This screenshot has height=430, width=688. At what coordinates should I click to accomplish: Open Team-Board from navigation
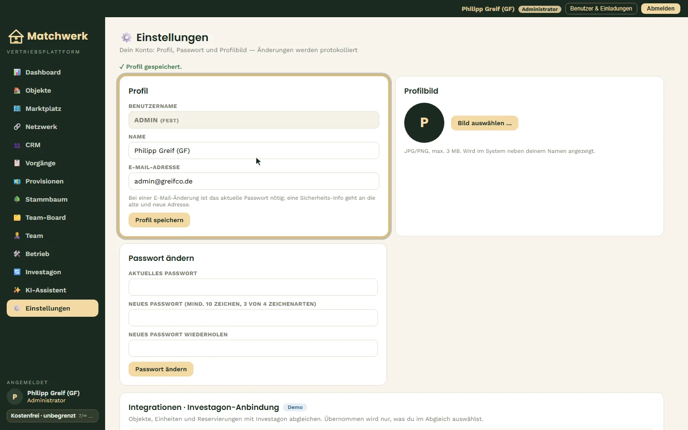coord(53,217)
